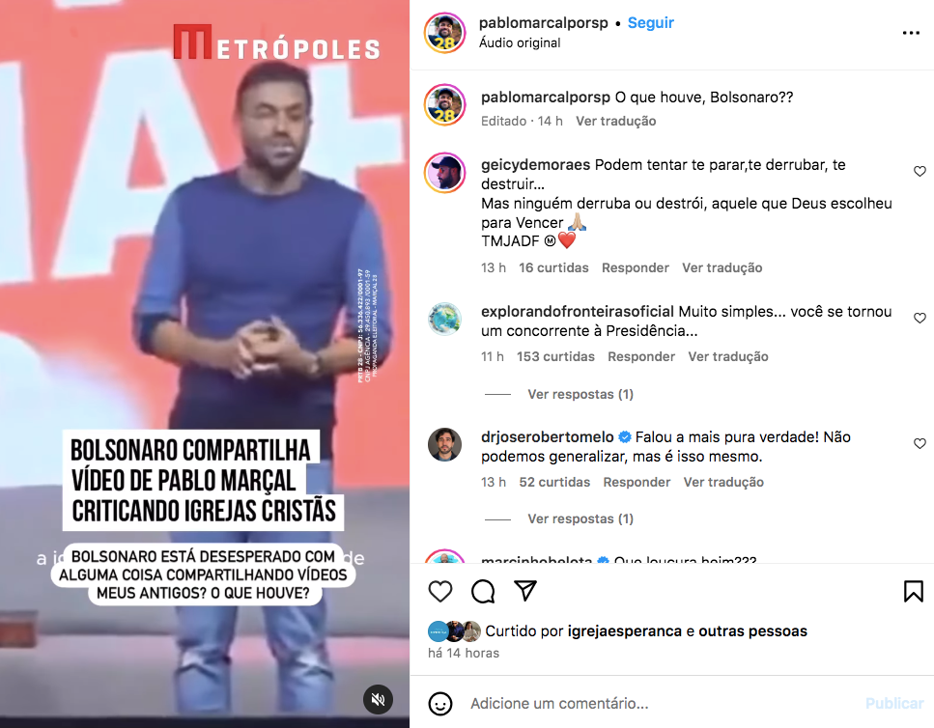View likes list via outras pessoas
Screen dimensions: 934x728
click(x=753, y=631)
